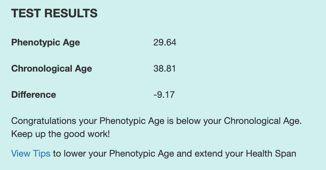Open the View Tips link
The height and width of the screenshot is (170, 326).
click(31, 154)
